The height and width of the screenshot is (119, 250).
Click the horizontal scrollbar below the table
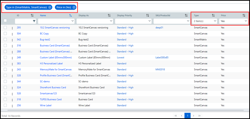tap(125, 110)
